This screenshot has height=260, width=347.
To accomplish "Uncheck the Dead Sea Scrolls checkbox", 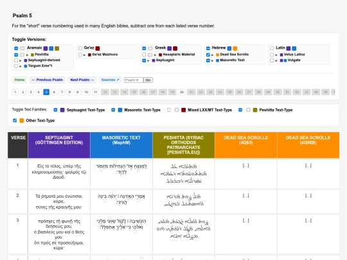I will tap(208, 55).
